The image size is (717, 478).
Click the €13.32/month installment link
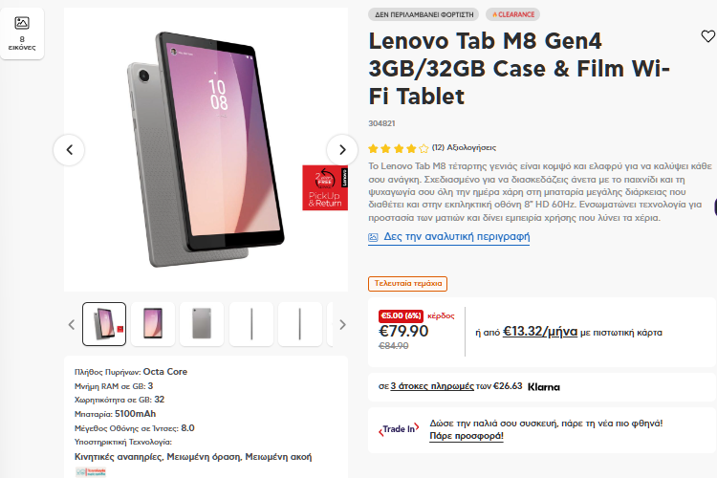tap(540, 332)
